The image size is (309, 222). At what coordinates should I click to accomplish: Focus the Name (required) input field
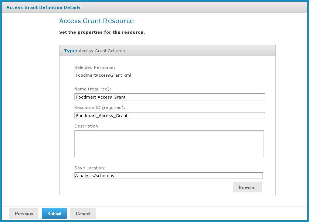pyautogui.click(x=170, y=97)
